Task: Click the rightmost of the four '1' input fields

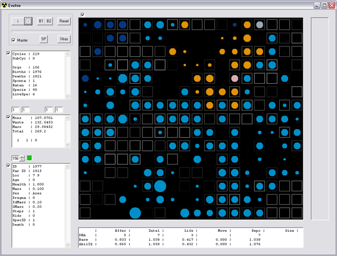Action: [59, 110]
